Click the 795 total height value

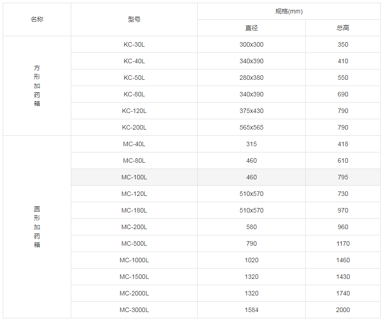click(343, 177)
